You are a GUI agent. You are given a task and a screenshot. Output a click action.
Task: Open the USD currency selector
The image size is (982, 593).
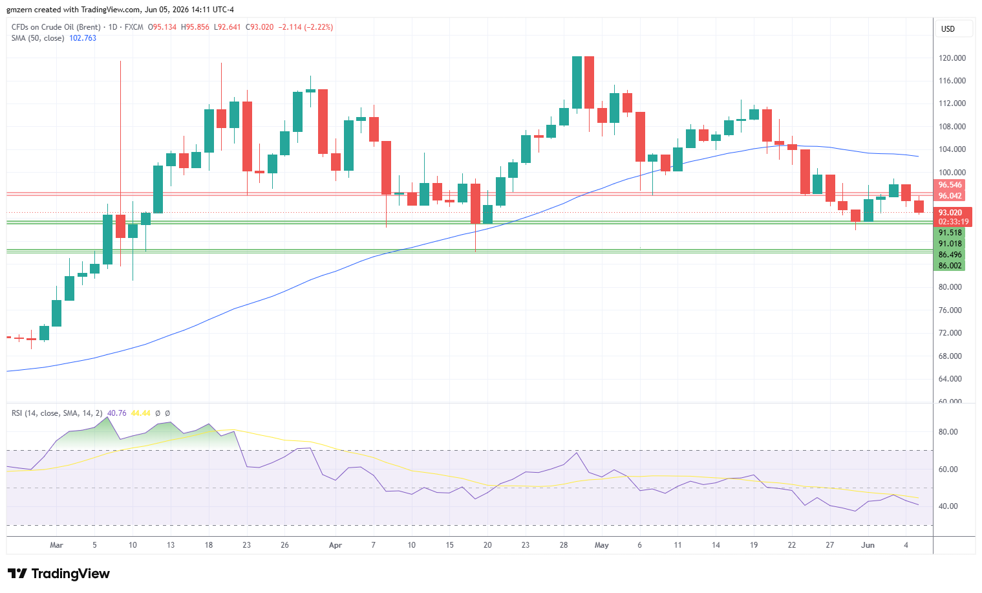click(954, 29)
